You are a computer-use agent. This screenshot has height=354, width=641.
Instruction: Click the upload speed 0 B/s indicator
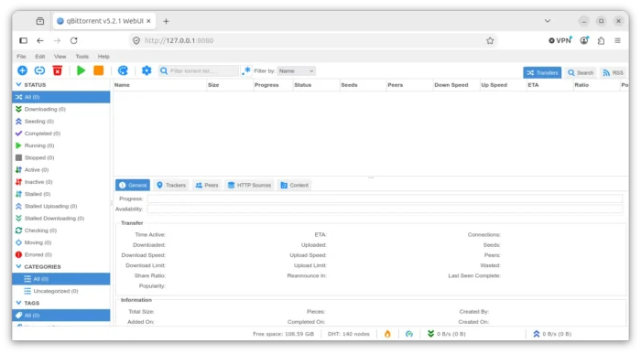(x=552, y=334)
